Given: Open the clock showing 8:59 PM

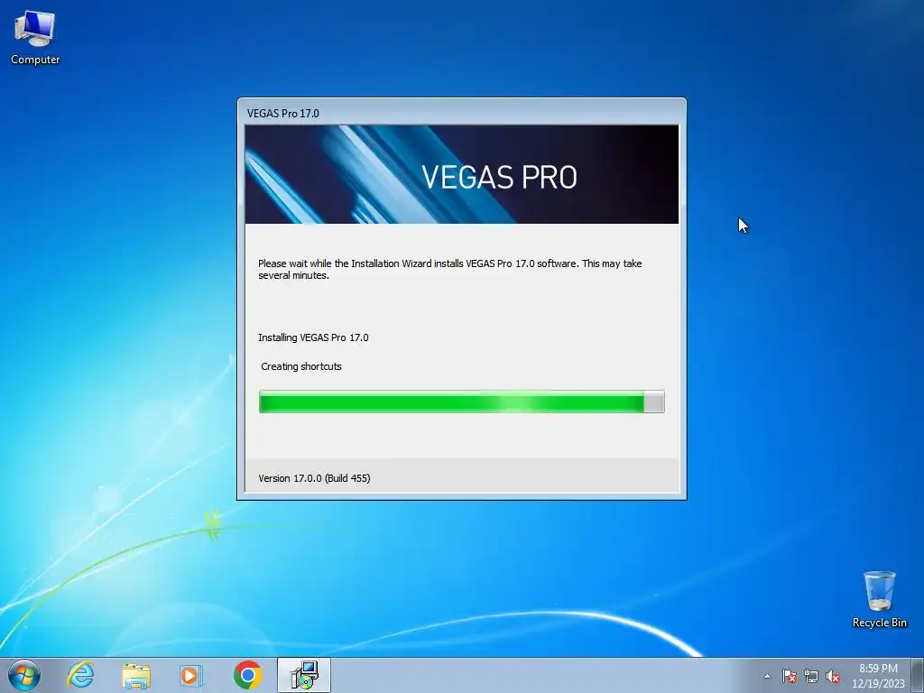Looking at the screenshot, I should 878,676.
